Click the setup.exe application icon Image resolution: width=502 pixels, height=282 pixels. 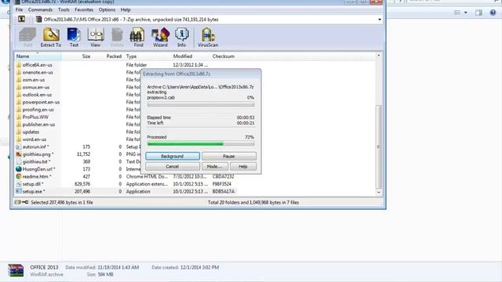19,191
